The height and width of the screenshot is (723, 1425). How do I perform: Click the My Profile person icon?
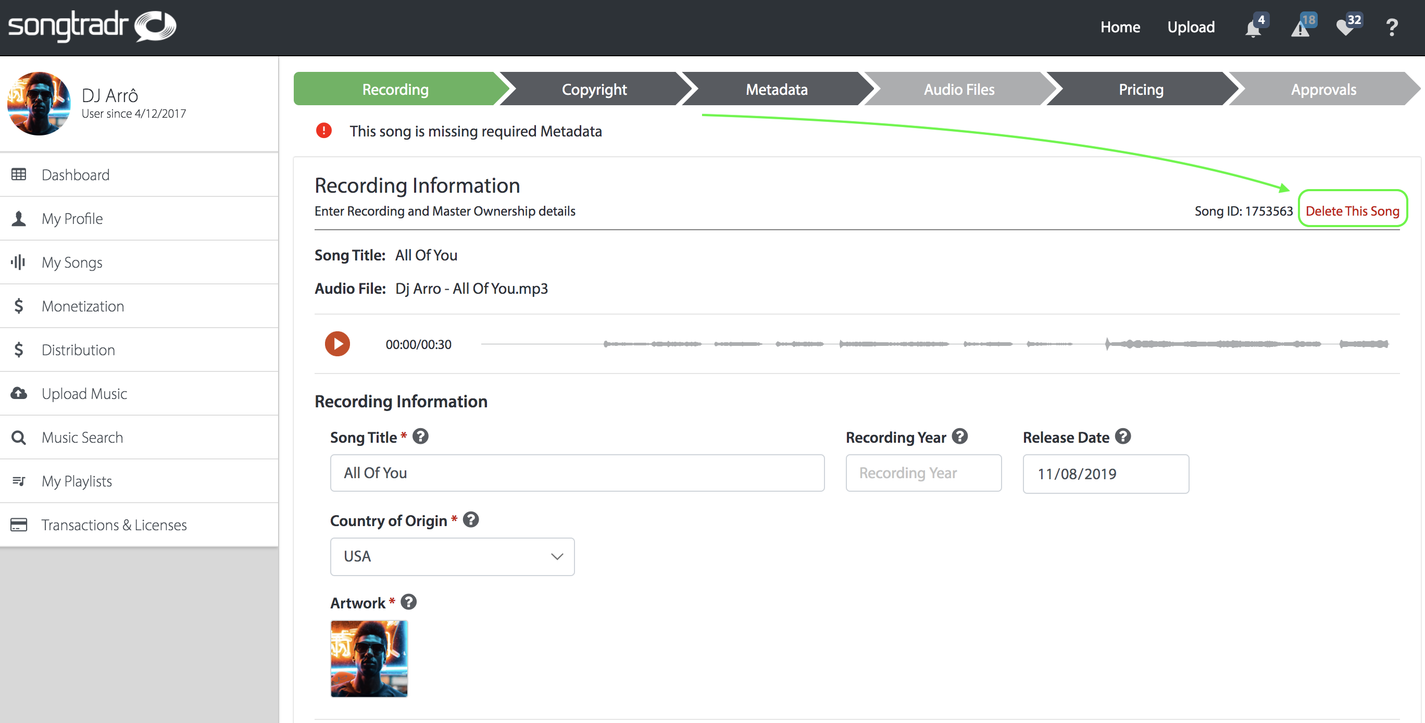19,218
